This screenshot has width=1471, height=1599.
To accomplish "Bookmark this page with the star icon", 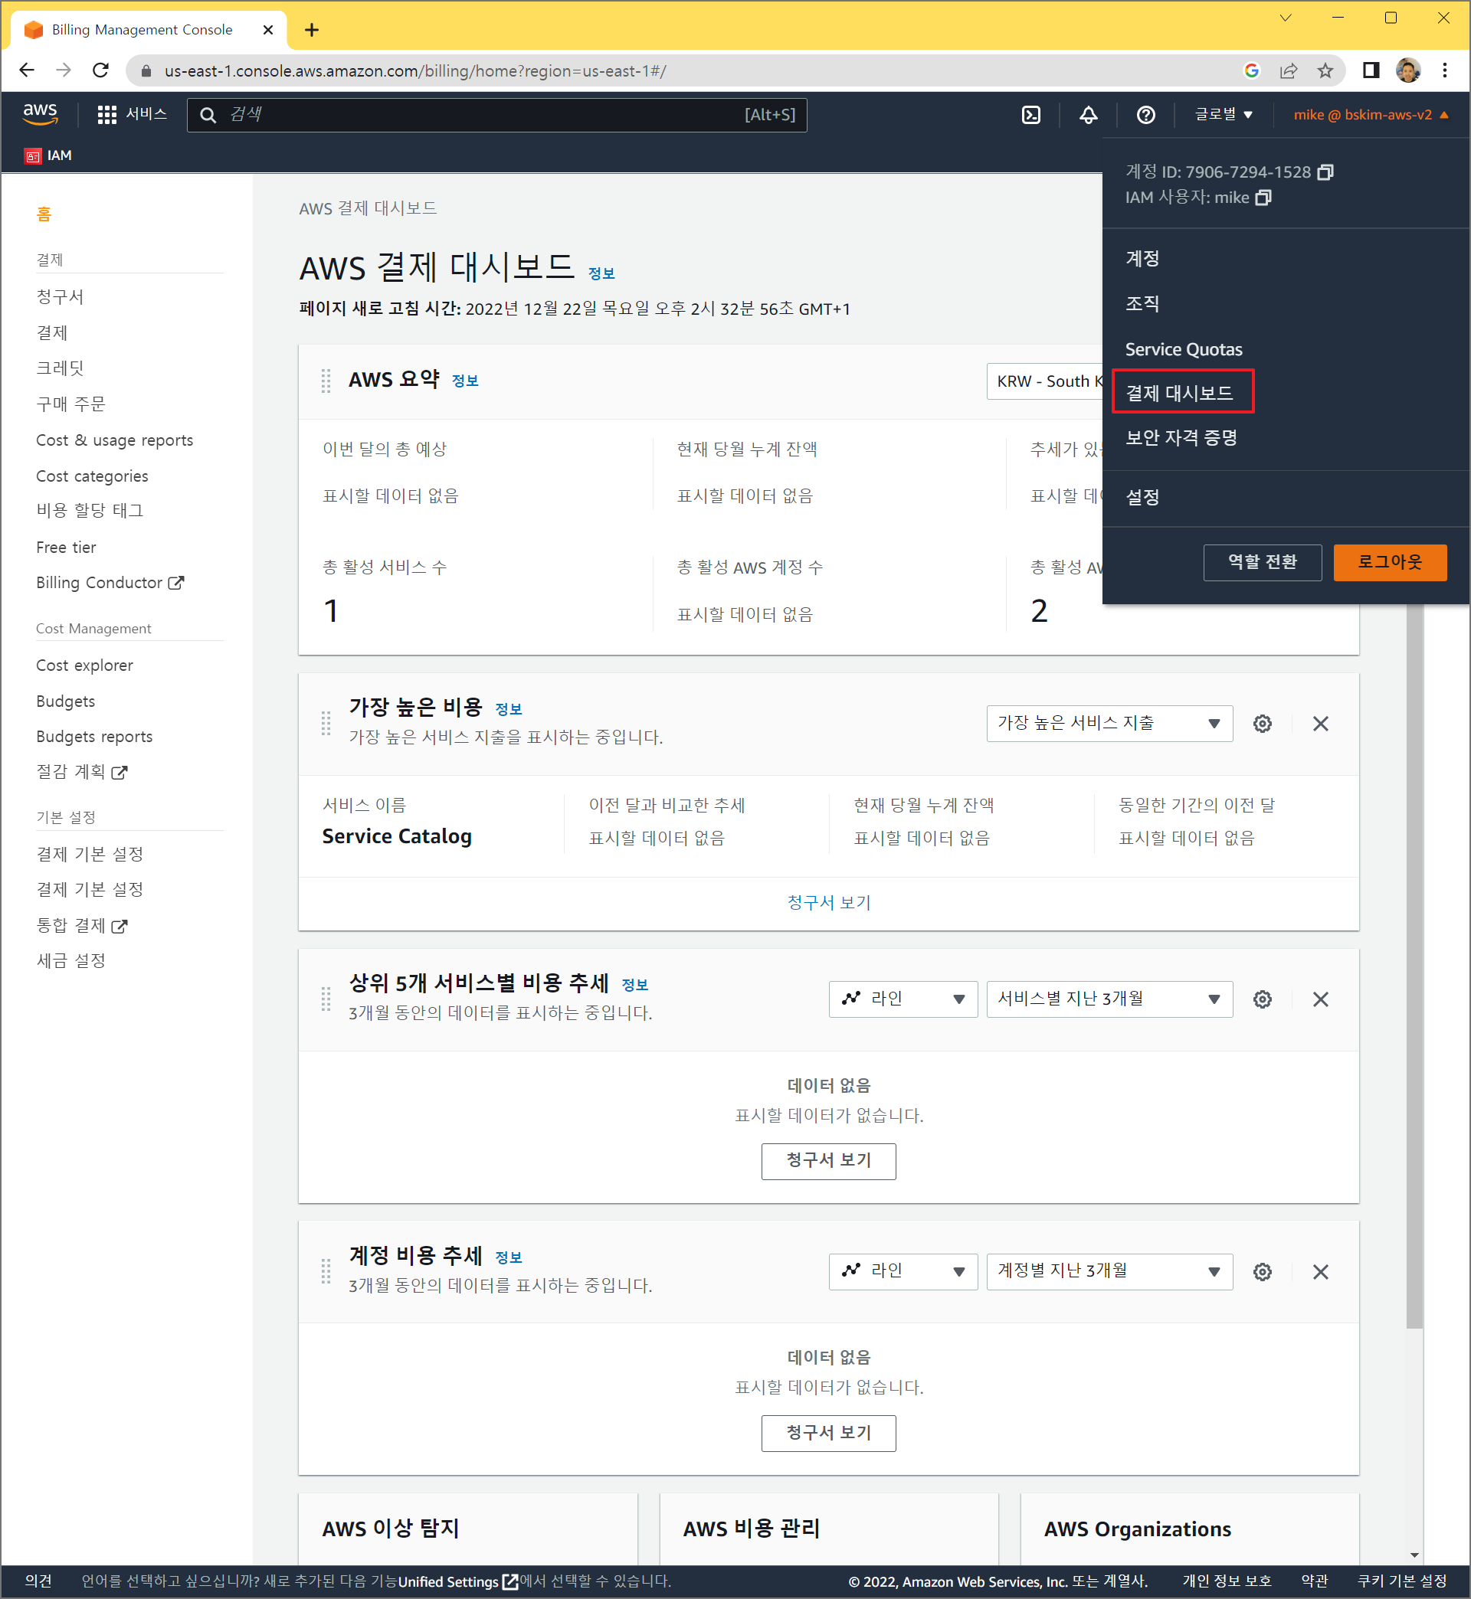I will (1325, 70).
